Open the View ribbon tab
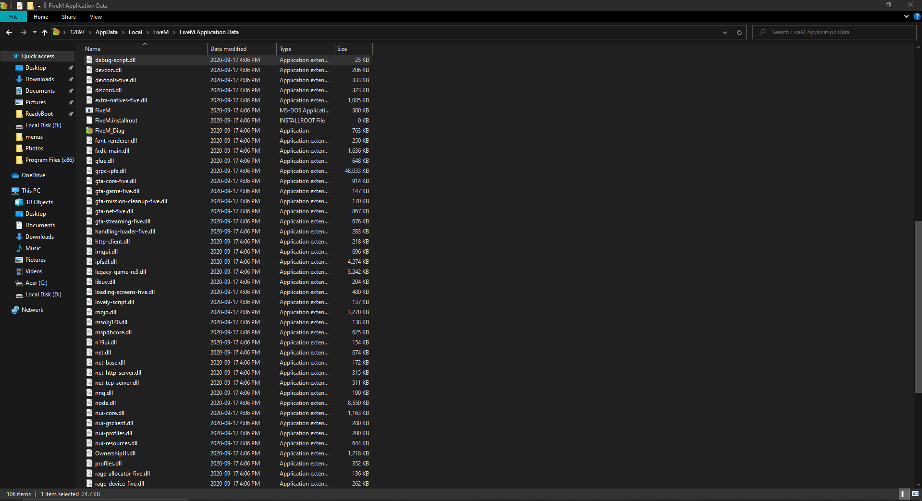The width and height of the screenshot is (922, 501). 96,17
